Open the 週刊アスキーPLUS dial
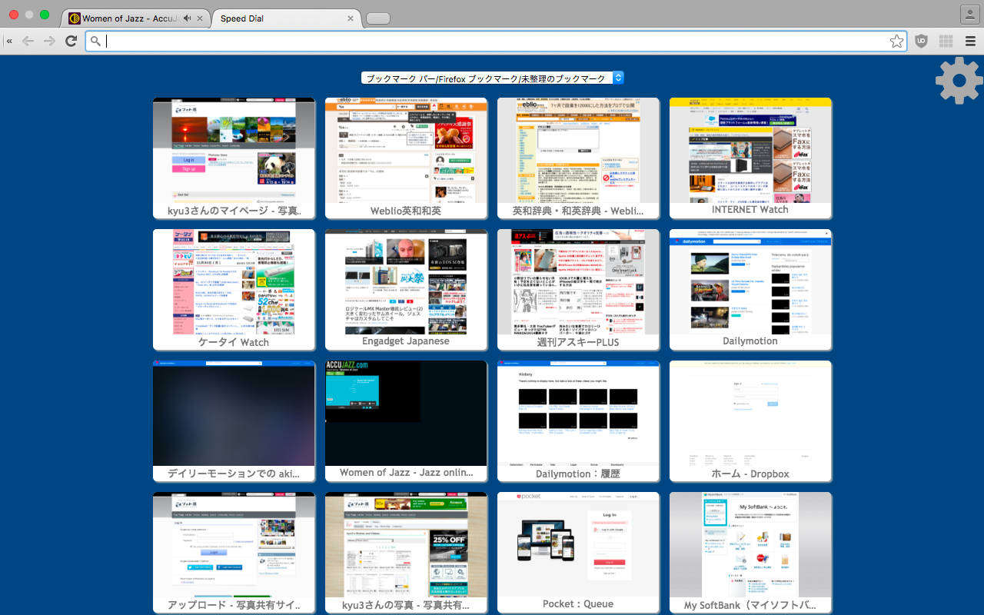 point(579,290)
